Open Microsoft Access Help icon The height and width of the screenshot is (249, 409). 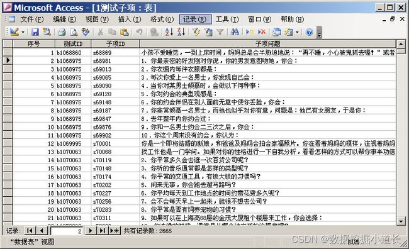pos(310,32)
